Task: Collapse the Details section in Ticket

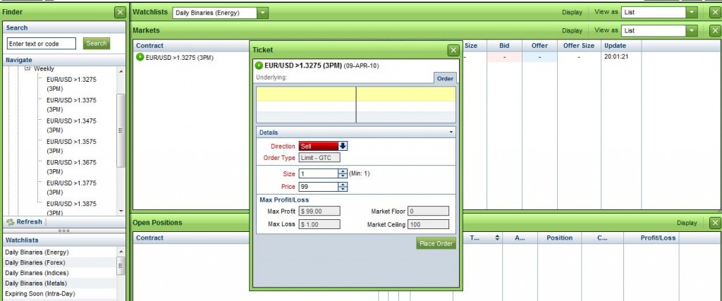Action: point(451,133)
